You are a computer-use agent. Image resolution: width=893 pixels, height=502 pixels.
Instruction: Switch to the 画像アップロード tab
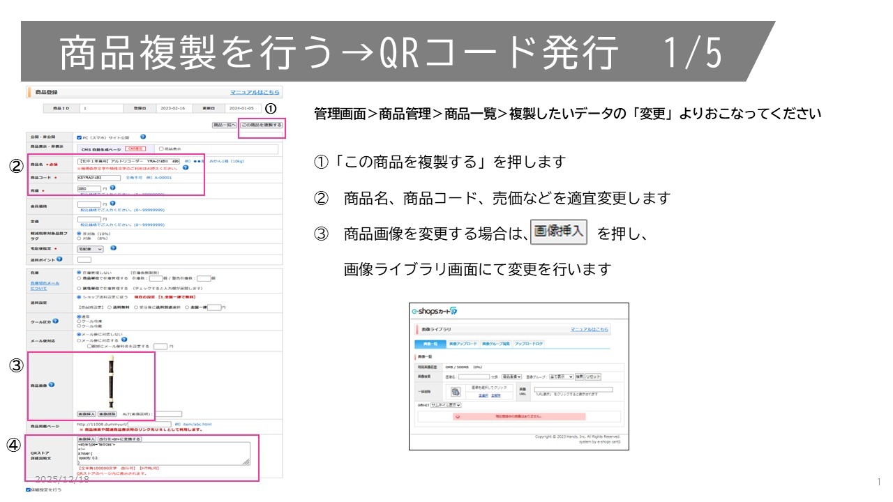463,344
